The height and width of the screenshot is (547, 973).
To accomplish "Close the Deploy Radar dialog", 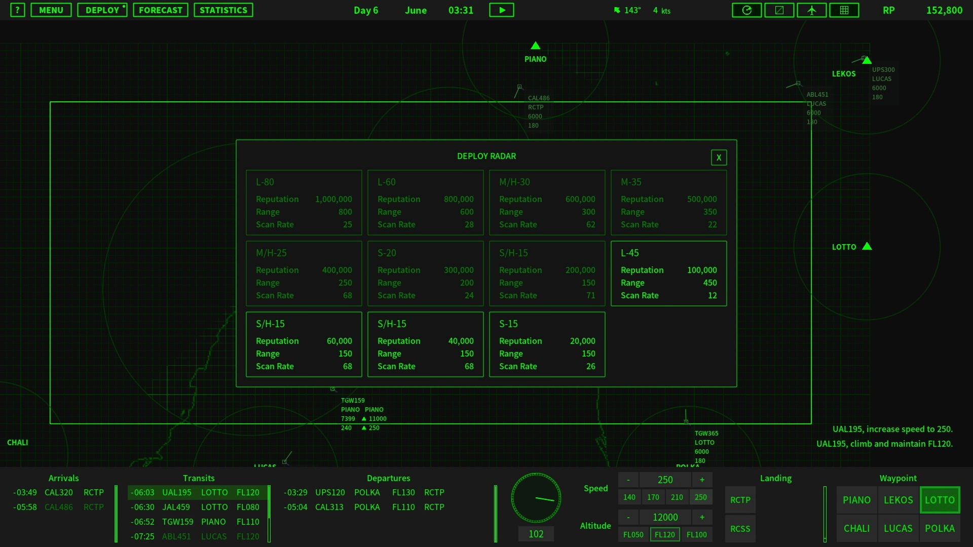I will pos(719,158).
